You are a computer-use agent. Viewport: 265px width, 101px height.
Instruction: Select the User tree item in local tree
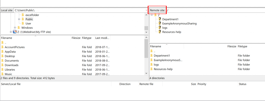[28, 24]
